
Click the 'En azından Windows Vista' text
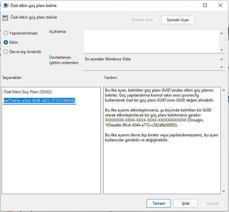coord(108,59)
